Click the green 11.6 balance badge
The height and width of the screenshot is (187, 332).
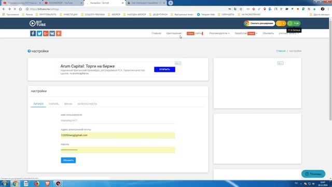coord(294,23)
